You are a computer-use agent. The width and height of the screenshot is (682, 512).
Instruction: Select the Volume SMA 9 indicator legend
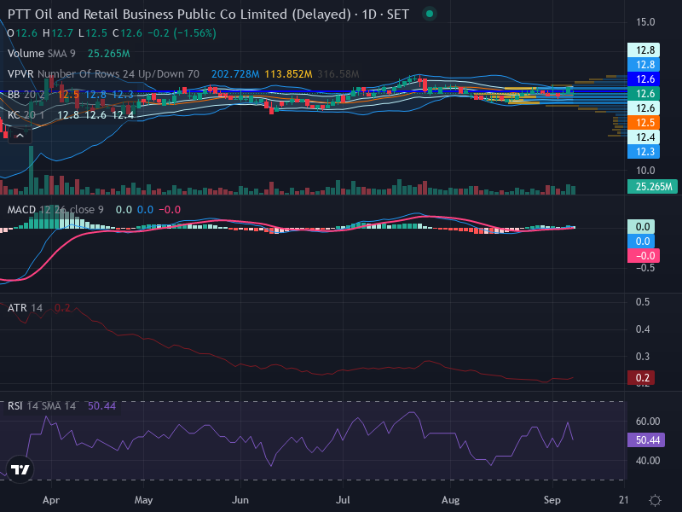[x=41, y=54]
